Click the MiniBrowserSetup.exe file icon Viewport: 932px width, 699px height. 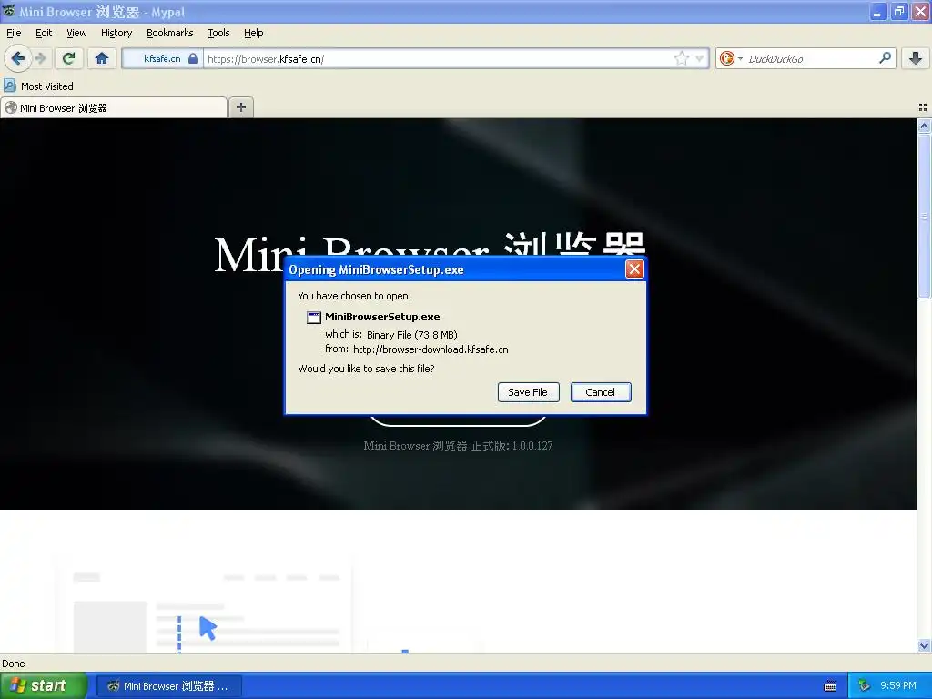[x=314, y=318]
